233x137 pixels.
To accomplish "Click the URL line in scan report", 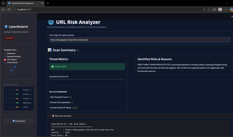I will [82, 130].
